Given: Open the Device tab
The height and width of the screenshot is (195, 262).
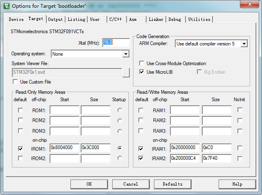Looking at the screenshot, I should pos(16,19).
